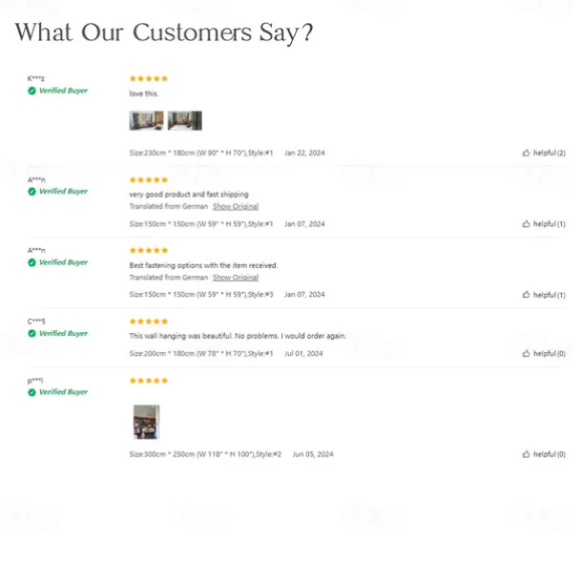Like the 'Best fastening options' review
The width and height of the screenshot is (582, 582).
pyautogui.click(x=526, y=295)
